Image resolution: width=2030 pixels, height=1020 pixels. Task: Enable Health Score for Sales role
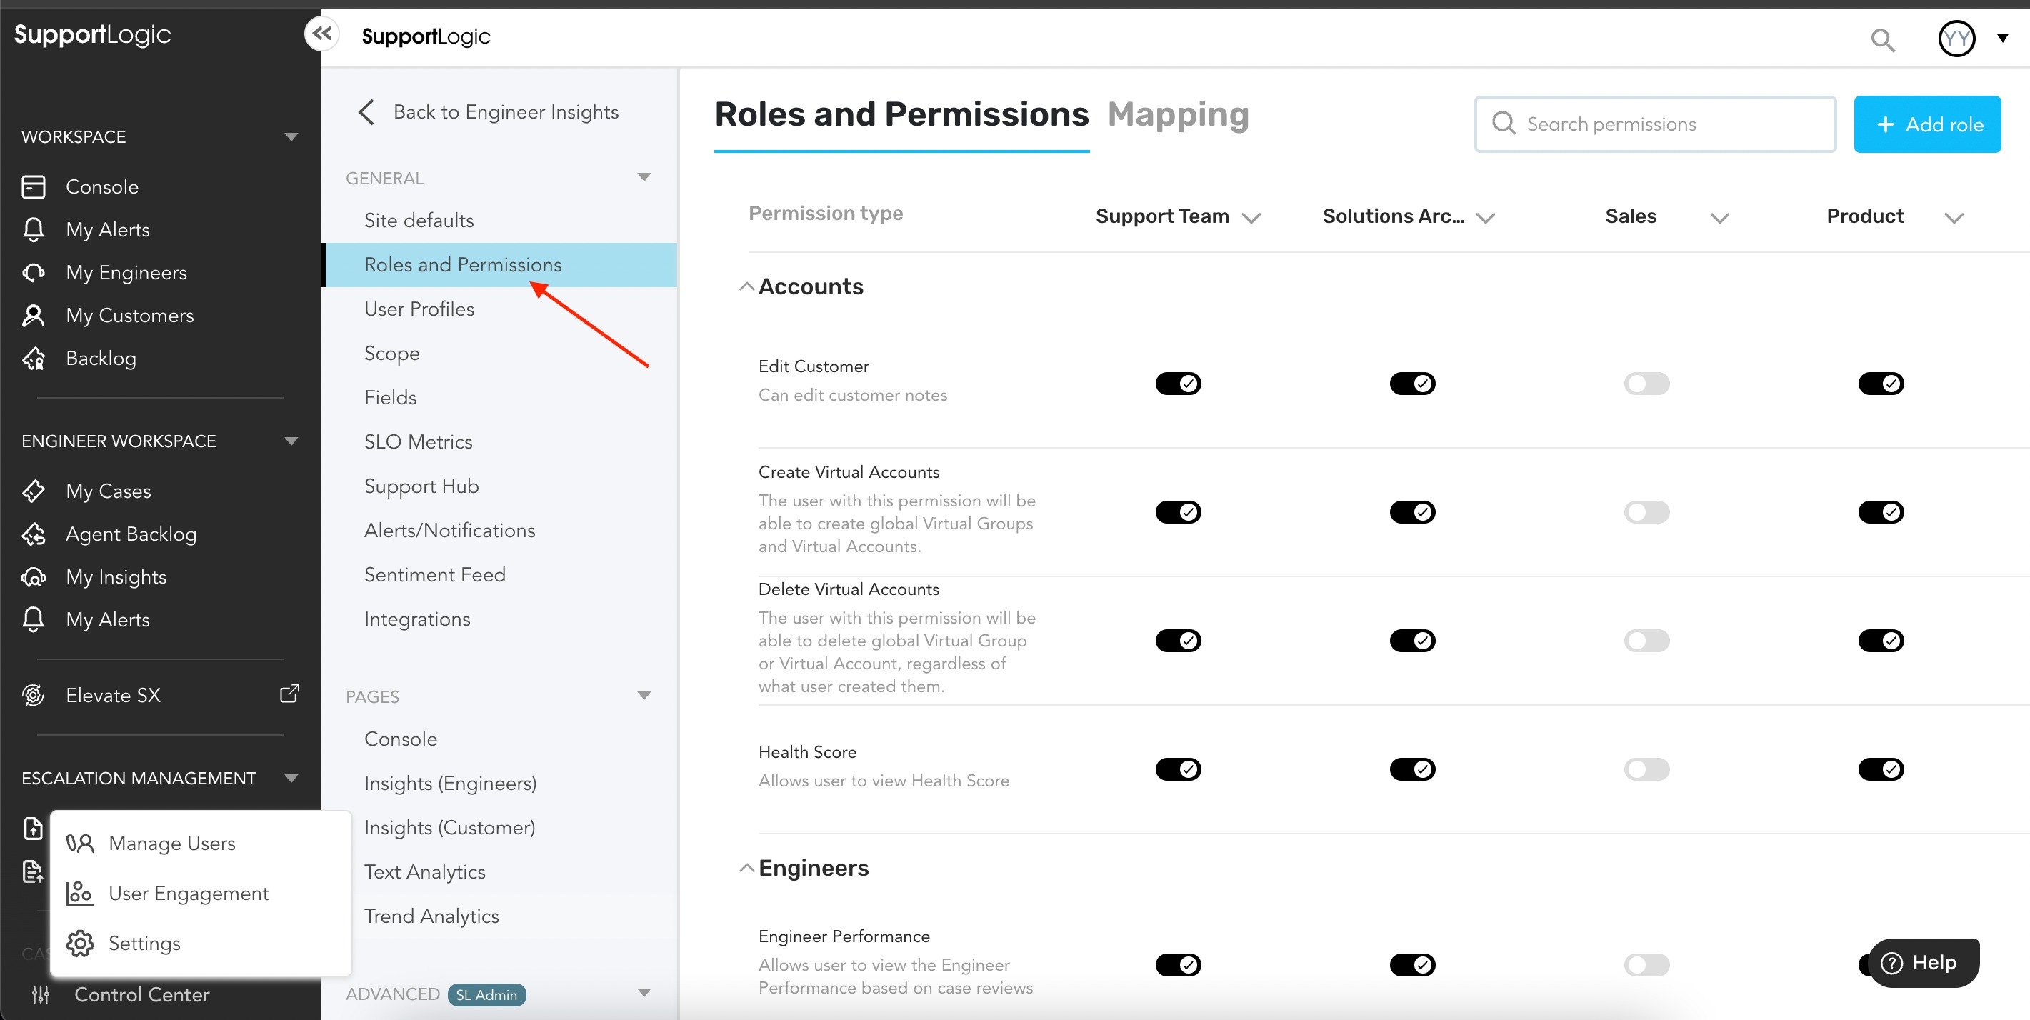click(x=1646, y=769)
